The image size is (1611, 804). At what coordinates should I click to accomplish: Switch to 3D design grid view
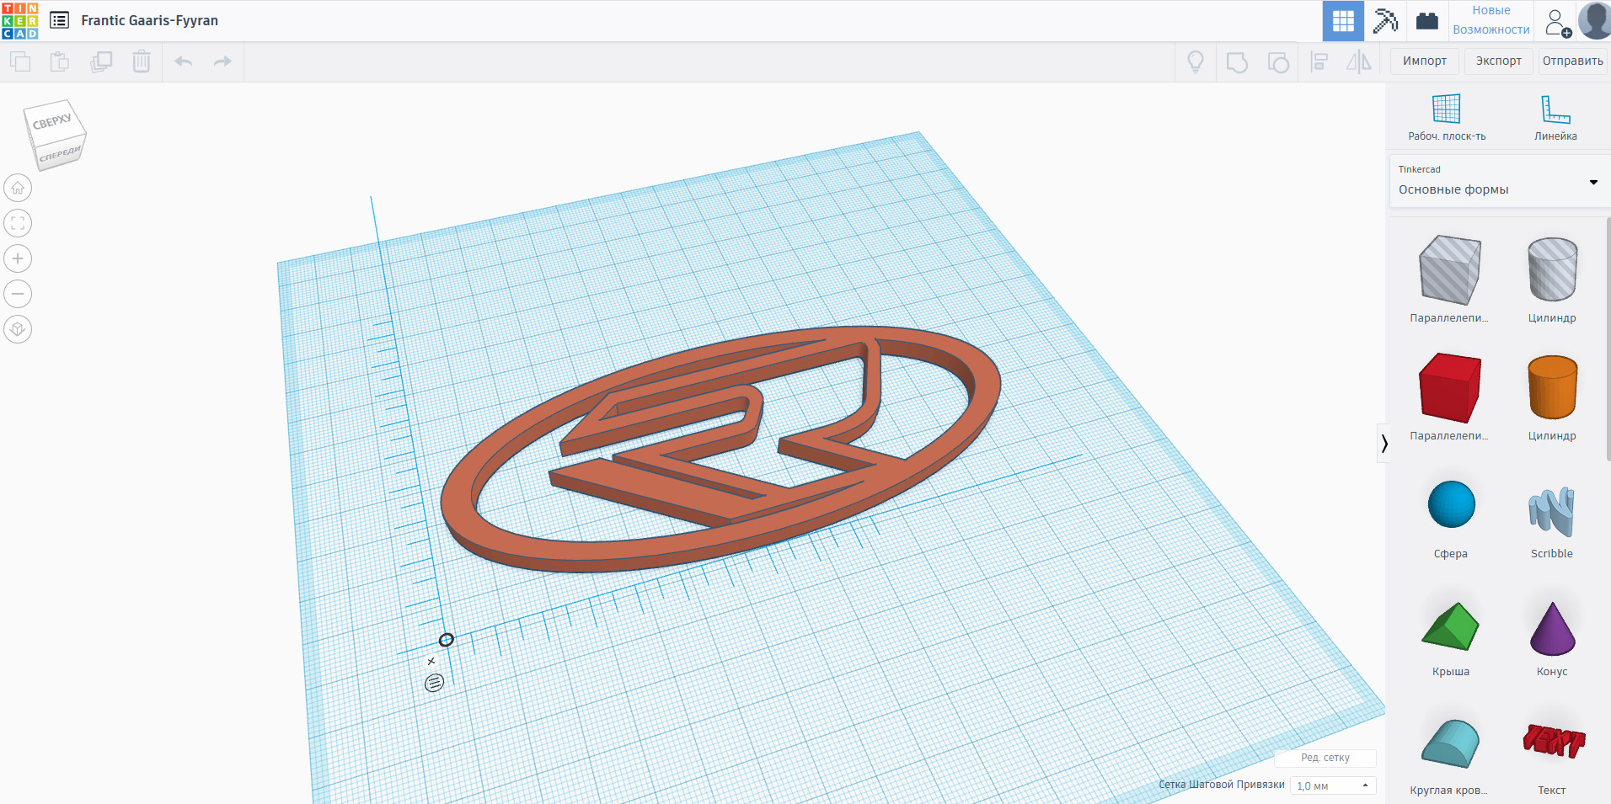[x=1343, y=20]
